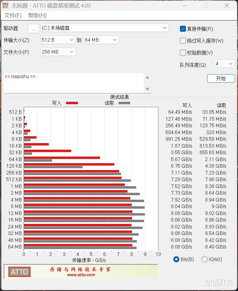Click the description box scroll down arrow
Viewport: 238px width, 291px height.
pos(147,89)
